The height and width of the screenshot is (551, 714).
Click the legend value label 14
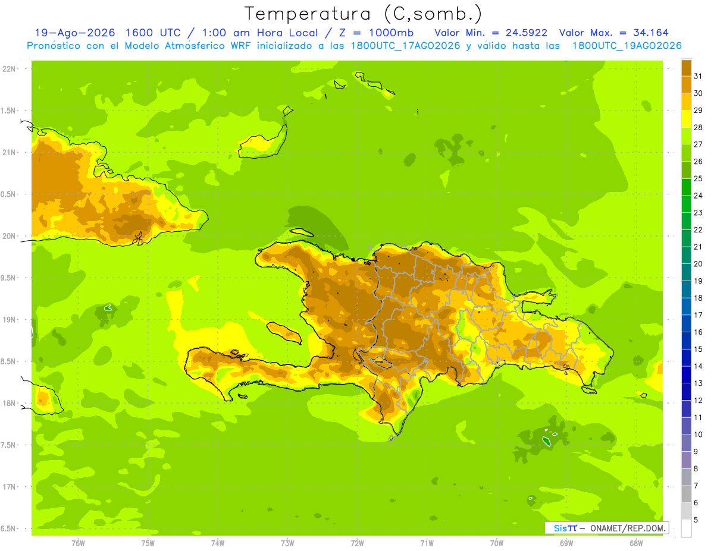click(699, 366)
